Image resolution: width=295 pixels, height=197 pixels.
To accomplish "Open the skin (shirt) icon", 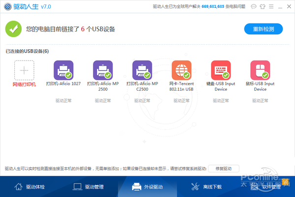I will click(262, 6).
